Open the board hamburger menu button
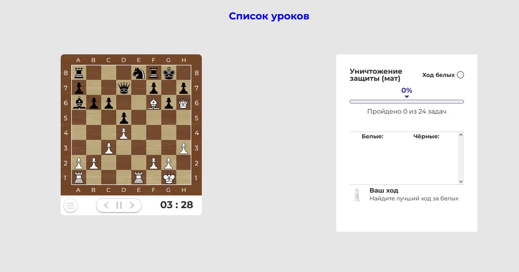This screenshot has height=272, width=519. click(x=71, y=205)
